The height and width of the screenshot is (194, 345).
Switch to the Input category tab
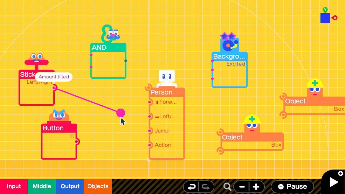[14, 186]
